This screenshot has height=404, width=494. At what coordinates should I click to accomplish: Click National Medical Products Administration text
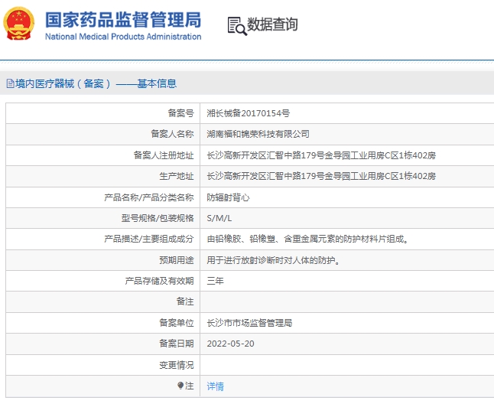(x=123, y=37)
